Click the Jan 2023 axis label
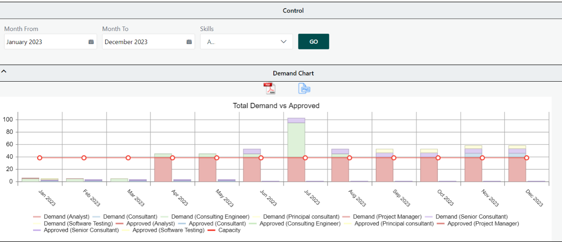The height and width of the screenshot is (242, 562). click(47, 198)
